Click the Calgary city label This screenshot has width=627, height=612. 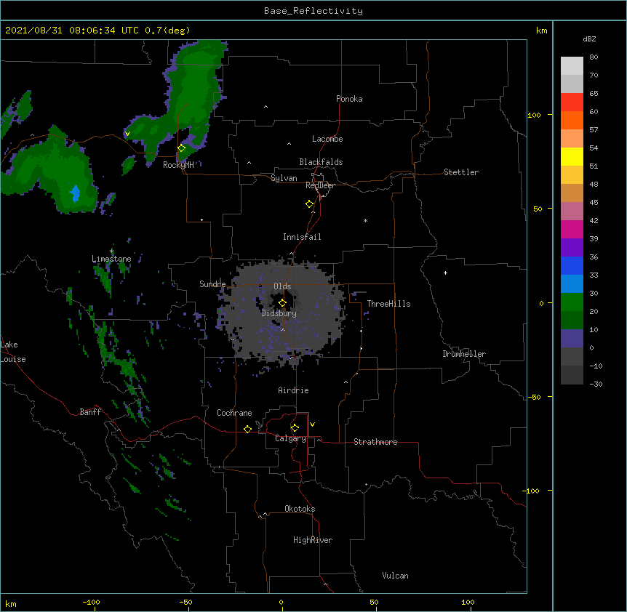click(x=290, y=438)
